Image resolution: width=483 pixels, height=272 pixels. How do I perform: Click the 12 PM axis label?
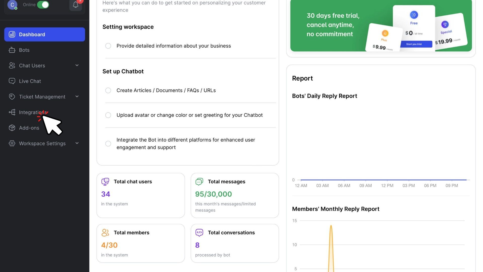pos(387,186)
